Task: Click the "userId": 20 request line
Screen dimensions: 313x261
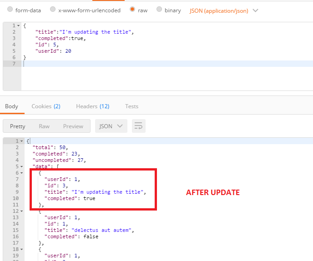Action: 53,51
